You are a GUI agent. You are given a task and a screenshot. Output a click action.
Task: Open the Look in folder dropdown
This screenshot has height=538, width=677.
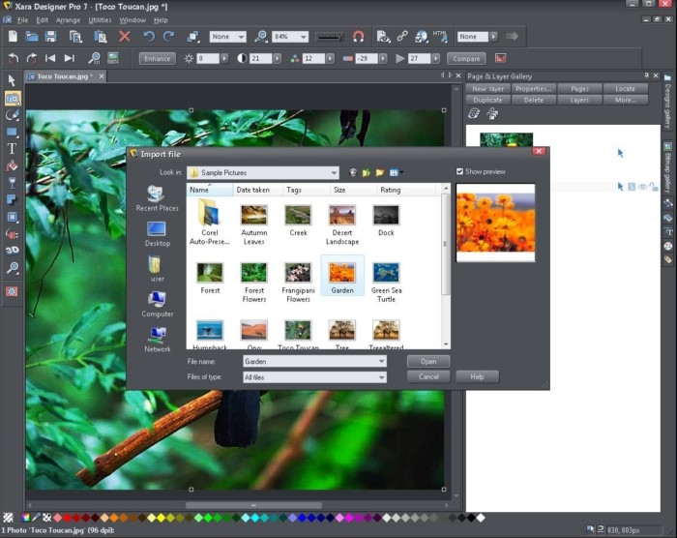[x=334, y=173]
